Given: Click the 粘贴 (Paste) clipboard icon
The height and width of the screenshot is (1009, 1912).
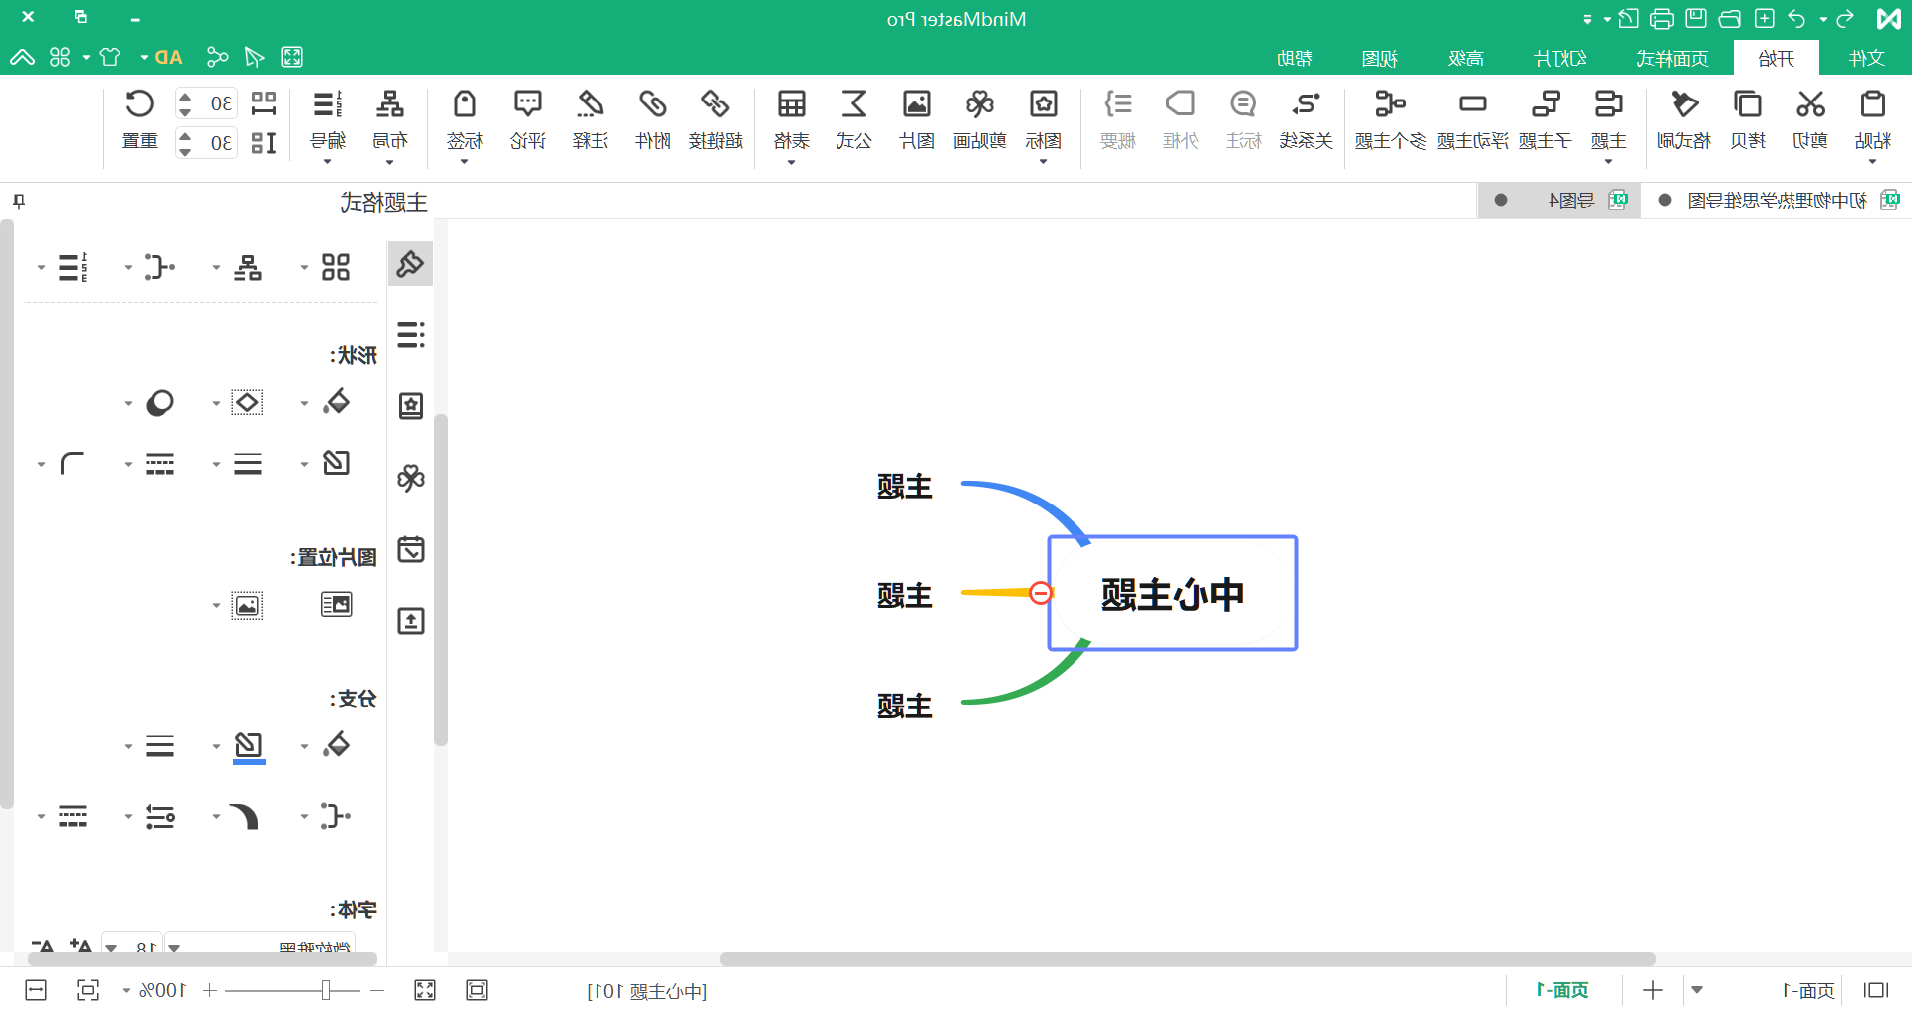Looking at the screenshot, I should point(1872,104).
